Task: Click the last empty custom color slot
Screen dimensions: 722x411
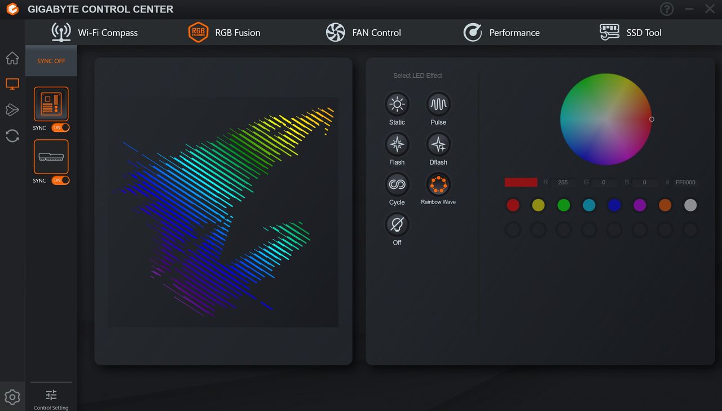Action: pos(690,229)
